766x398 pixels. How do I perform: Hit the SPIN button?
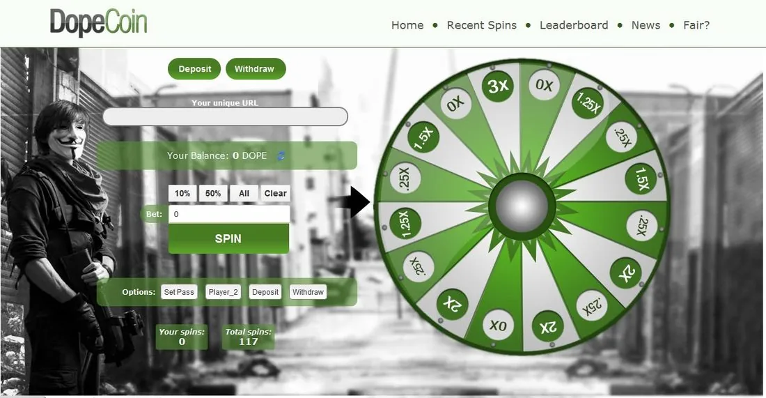(228, 238)
